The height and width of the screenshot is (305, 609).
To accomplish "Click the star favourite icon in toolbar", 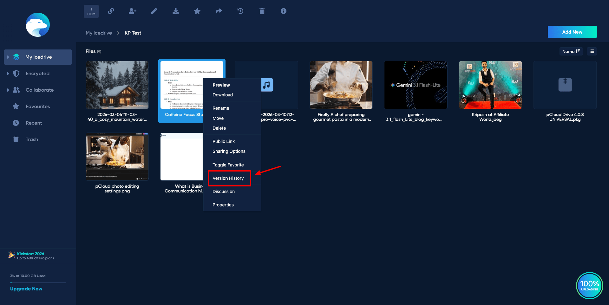I will (197, 11).
